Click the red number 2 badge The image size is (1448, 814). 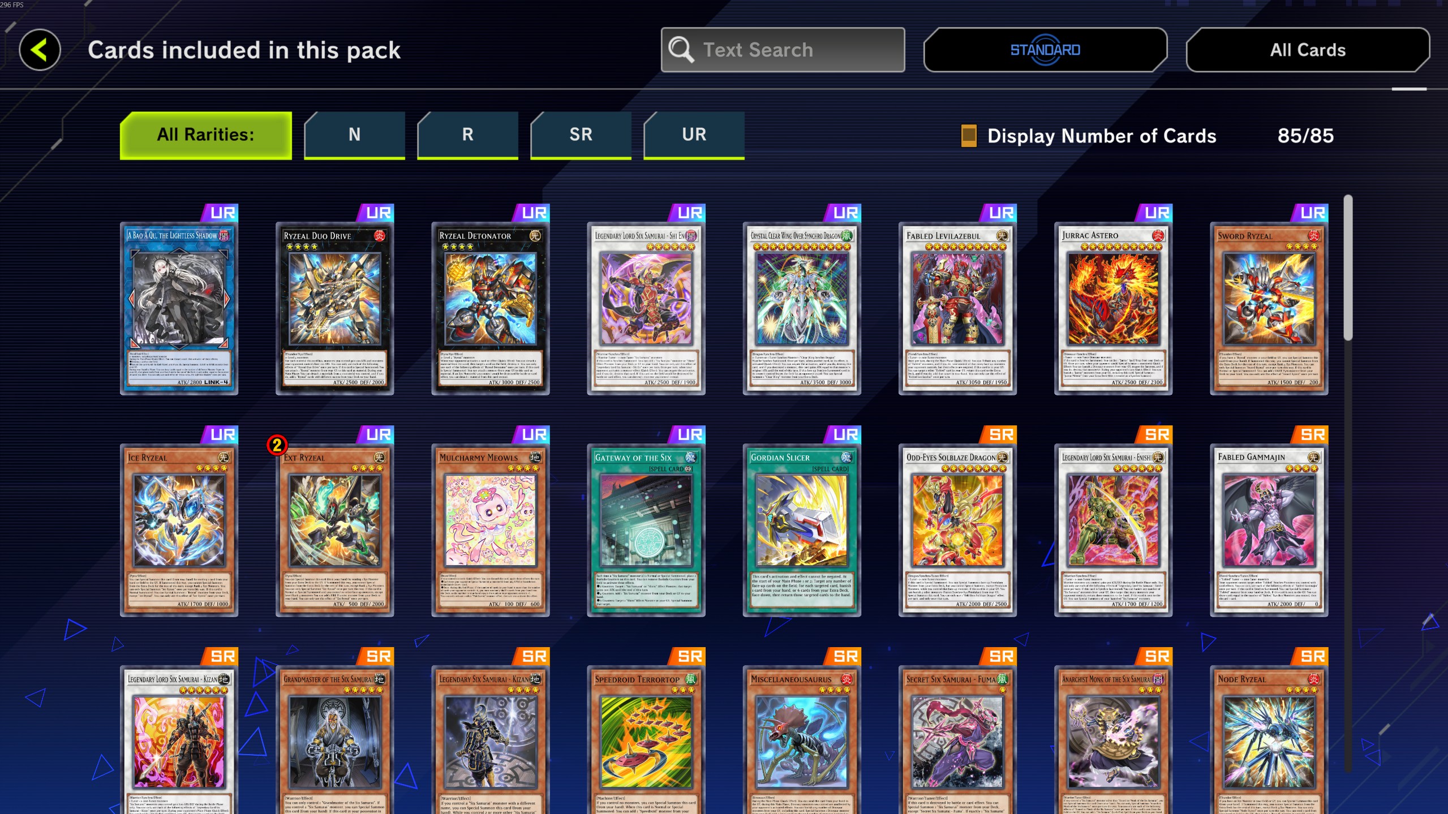[277, 445]
